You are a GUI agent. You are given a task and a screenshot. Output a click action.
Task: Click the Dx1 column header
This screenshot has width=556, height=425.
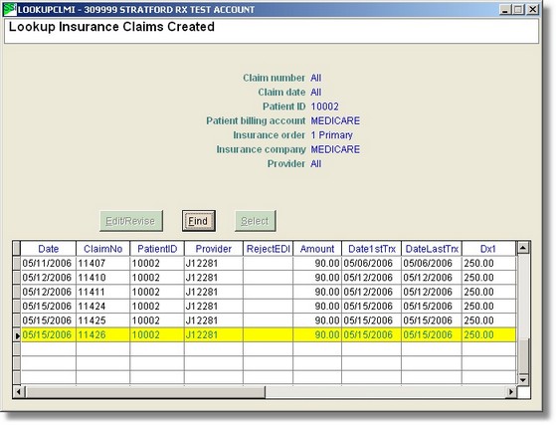(488, 249)
